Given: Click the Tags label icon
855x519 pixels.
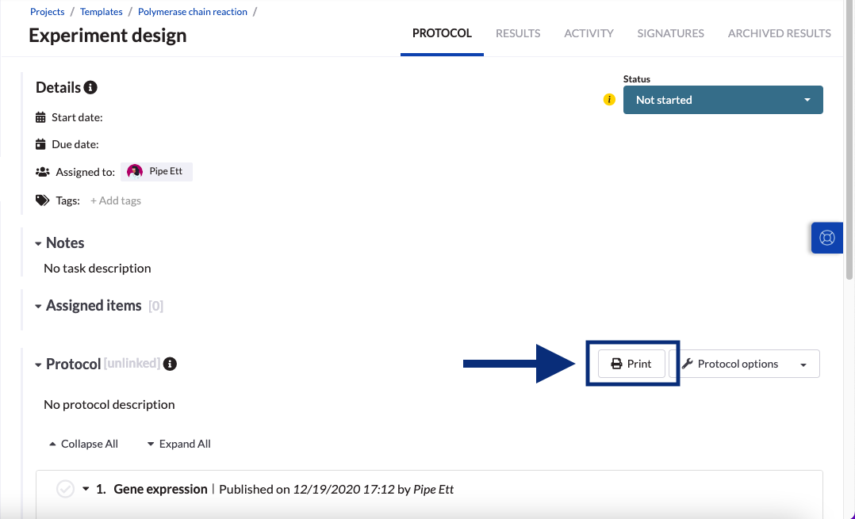Looking at the screenshot, I should [42, 200].
